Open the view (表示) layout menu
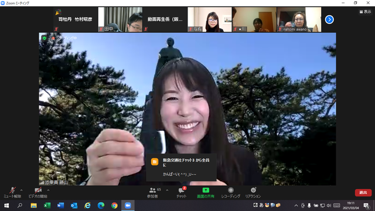Screen dimensions: 375x211 click(365, 12)
